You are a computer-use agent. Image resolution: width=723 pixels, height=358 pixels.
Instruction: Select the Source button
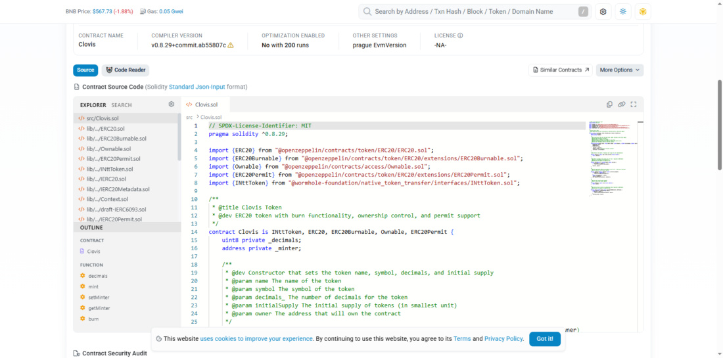pos(85,70)
